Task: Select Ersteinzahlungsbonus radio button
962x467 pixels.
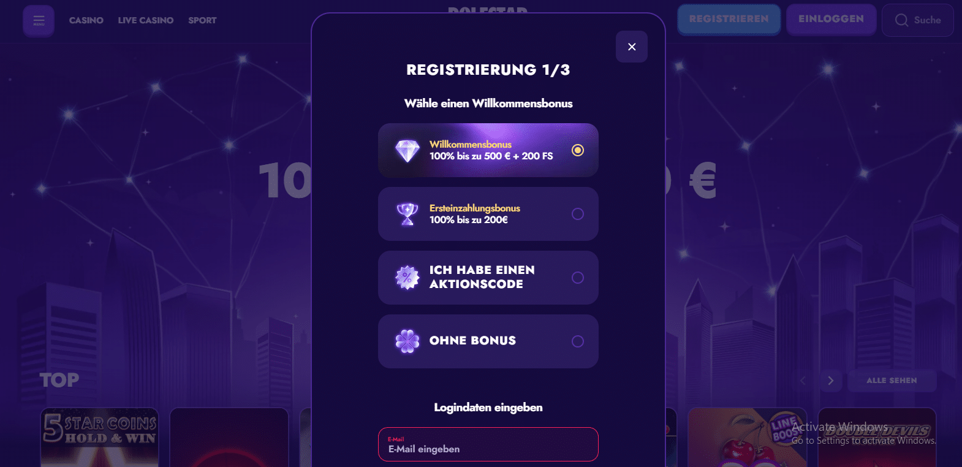Action: tap(577, 214)
